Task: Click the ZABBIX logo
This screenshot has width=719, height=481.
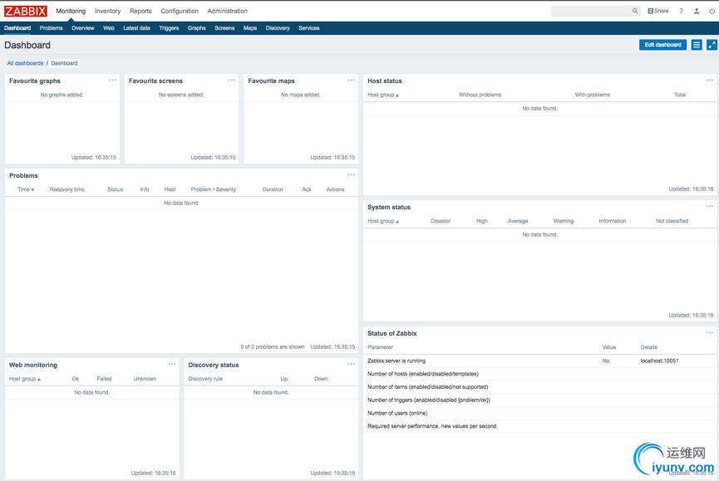Action: [x=26, y=11]
